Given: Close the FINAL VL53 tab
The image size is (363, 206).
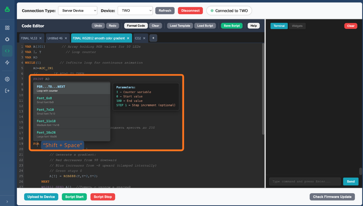Looking at the screenshot, I should coord(40,38).
